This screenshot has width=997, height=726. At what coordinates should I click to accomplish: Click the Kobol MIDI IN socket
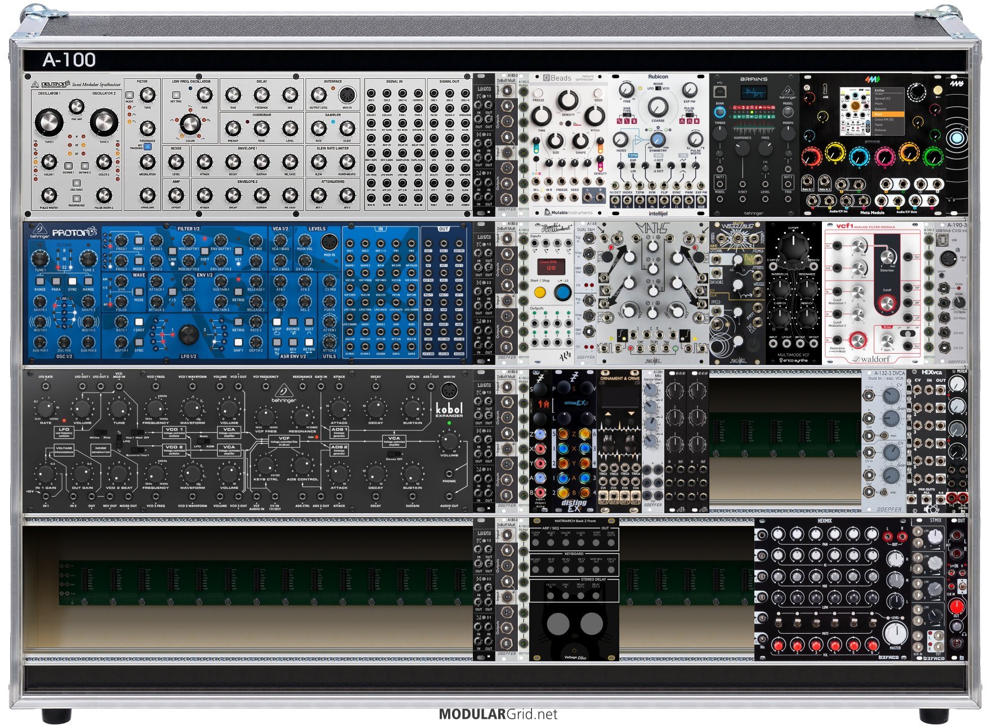[449, 390]
